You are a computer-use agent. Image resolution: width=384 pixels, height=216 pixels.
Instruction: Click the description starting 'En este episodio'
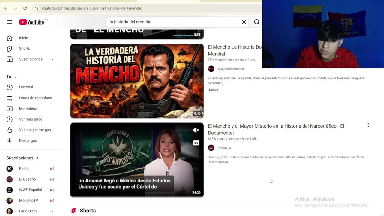(x=286, y=81)
